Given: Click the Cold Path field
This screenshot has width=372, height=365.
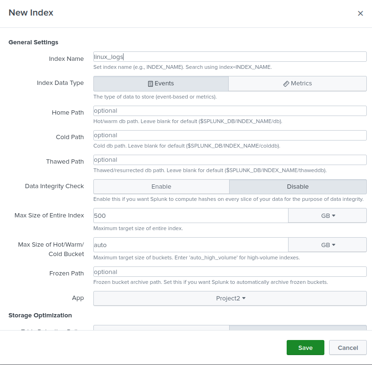Looking at the screenshot, I should 230,135.
